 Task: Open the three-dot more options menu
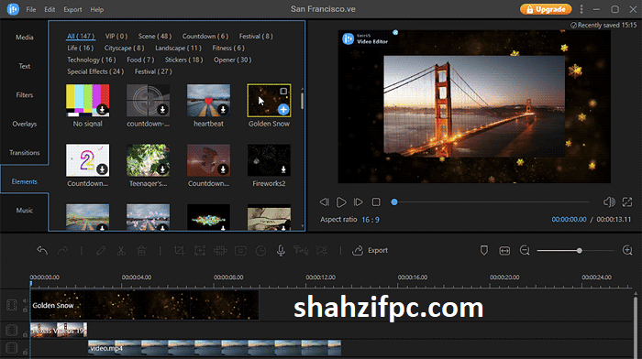coord(581,9)
